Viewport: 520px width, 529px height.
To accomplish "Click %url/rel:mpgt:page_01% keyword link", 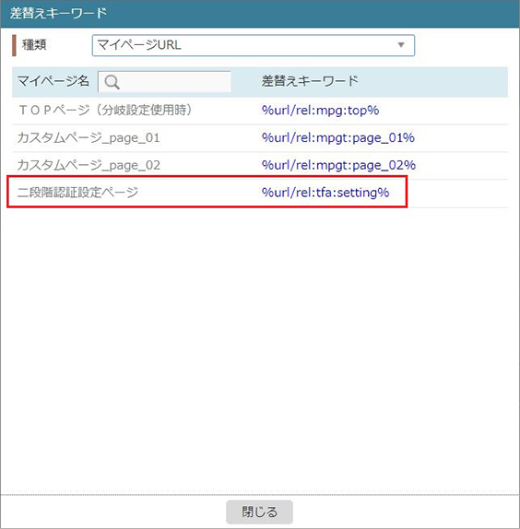I will click(x=337, y=137).
